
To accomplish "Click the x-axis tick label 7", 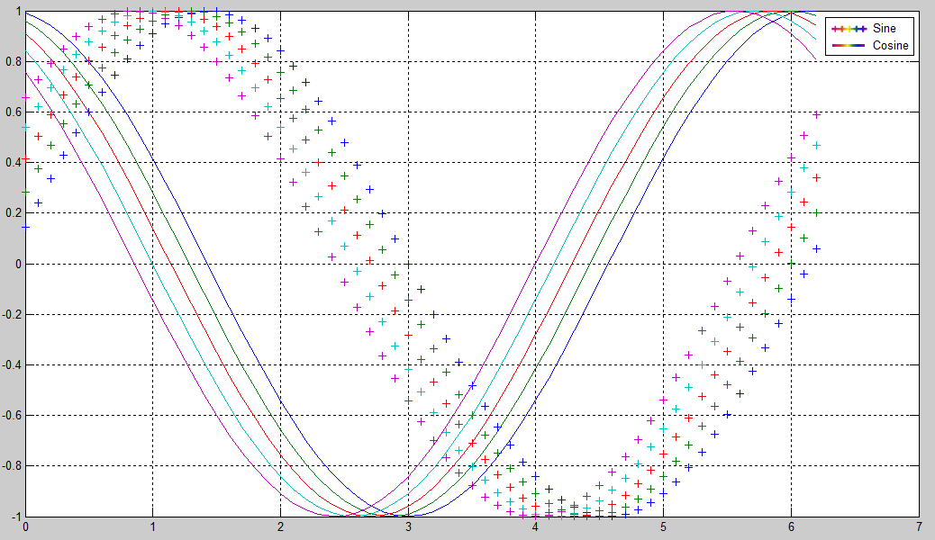I will click(x=918, y=526).
